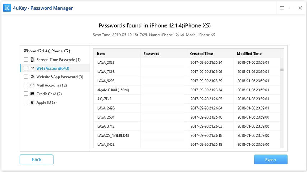The image size is (307, 172).
Task: Sort by the Item column header
Action: tap(101, 54)
